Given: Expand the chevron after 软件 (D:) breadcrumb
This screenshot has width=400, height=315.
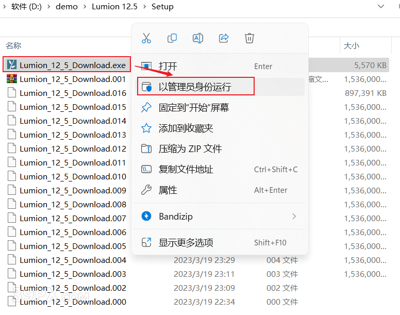Looking at the screenshot, I should [x=48, y=6].
